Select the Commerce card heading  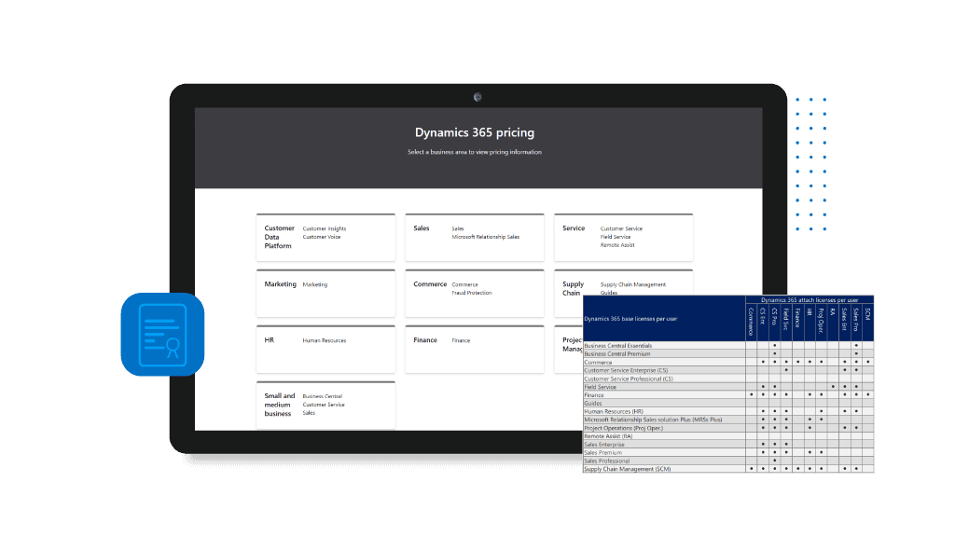[x=430, y=284]
